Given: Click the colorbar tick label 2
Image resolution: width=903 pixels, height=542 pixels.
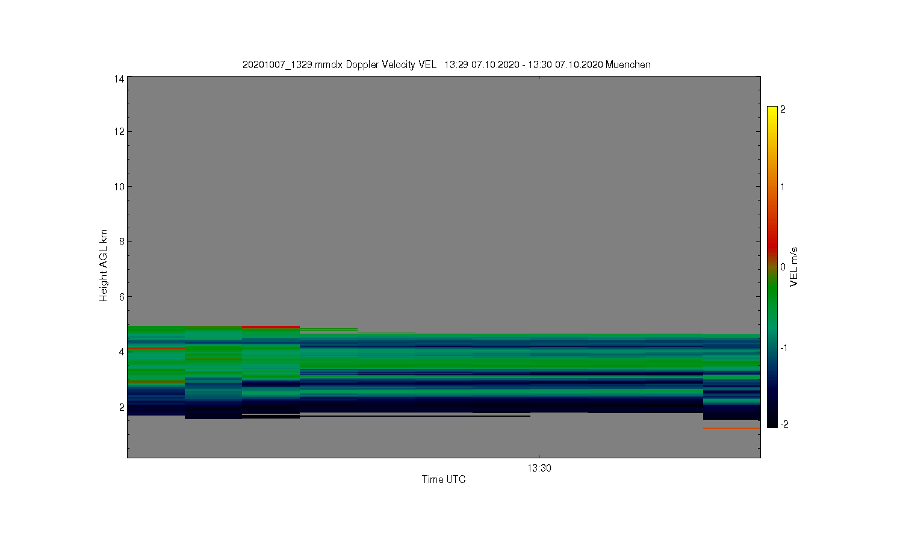Looking at the screenshot, I should click(x=783, y=110).
